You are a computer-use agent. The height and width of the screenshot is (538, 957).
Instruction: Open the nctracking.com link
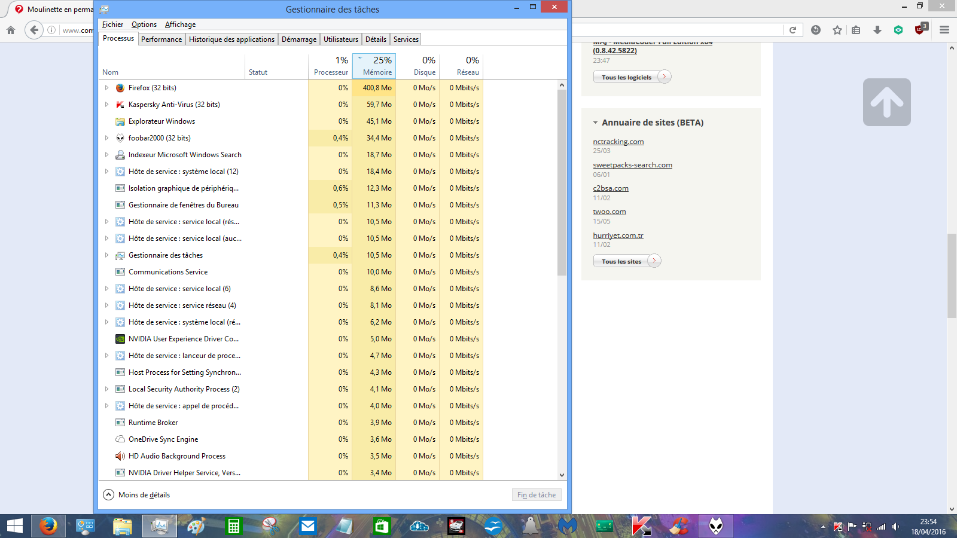click(x=618, y=142)
